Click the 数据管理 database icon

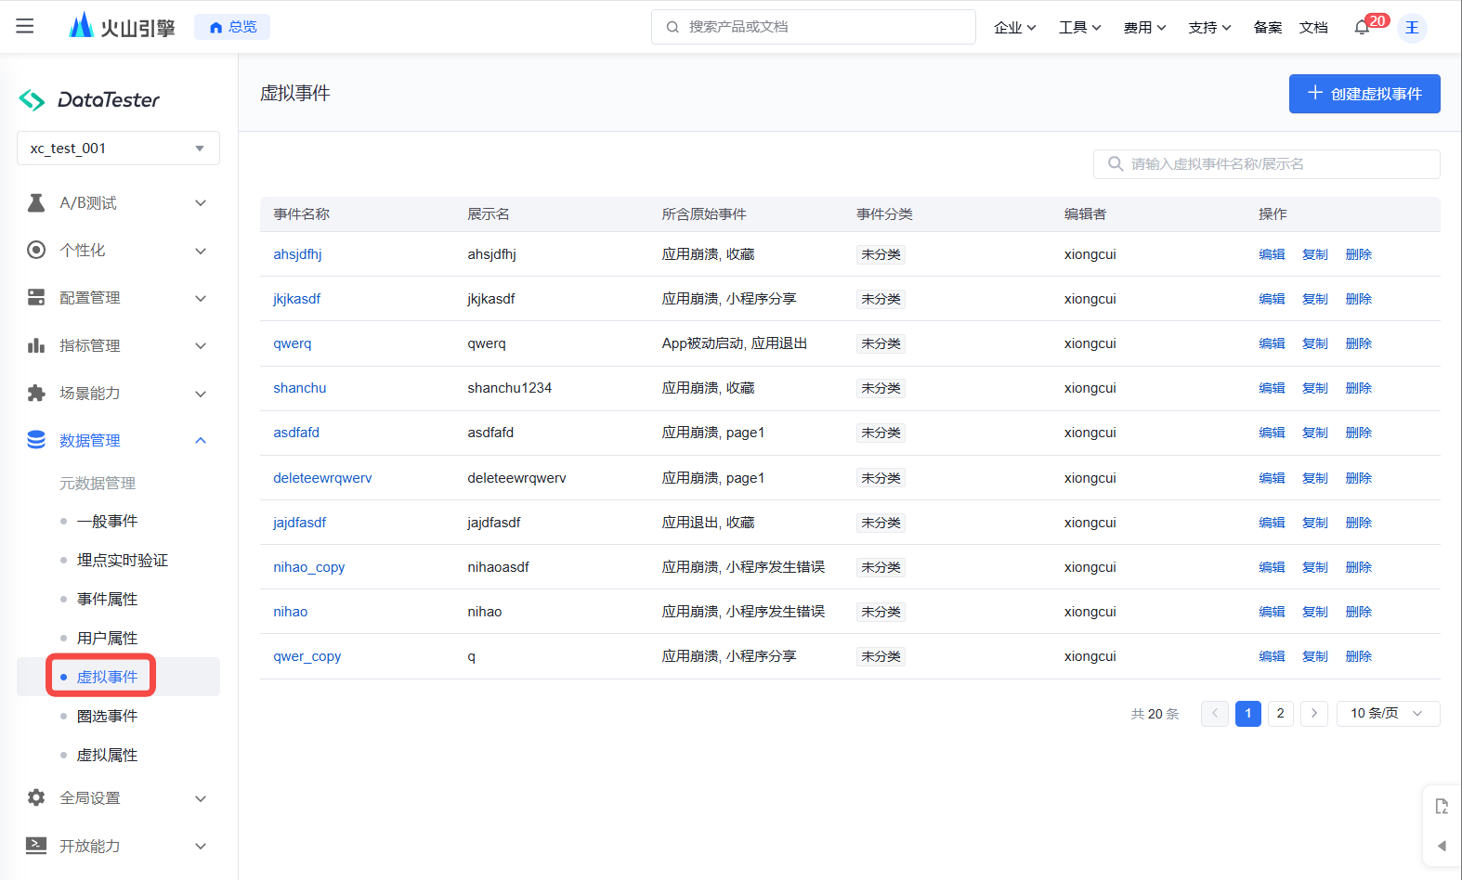[36, 440]
